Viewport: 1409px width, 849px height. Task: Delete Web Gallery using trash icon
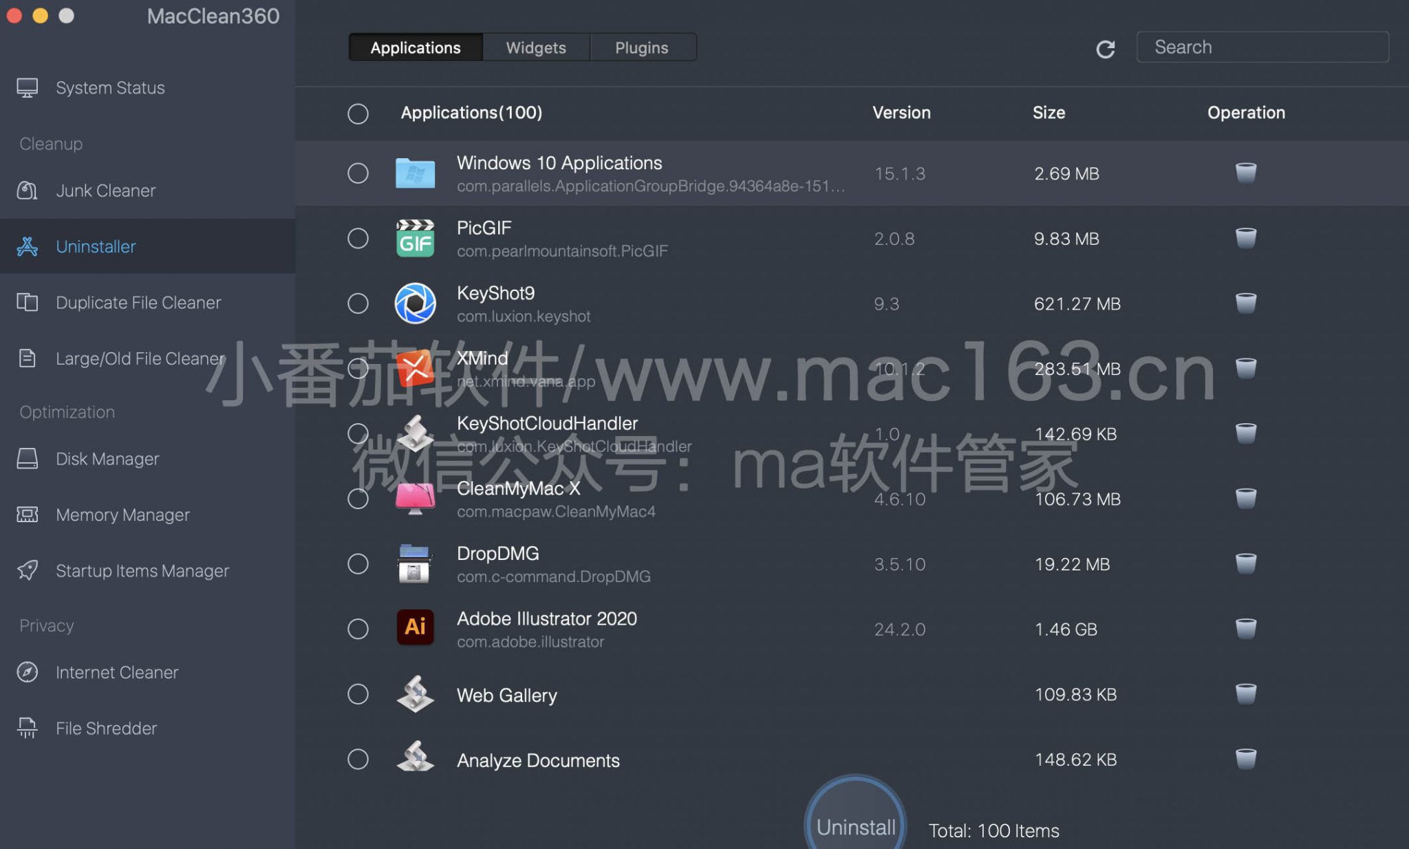click(x=1246, y=694)
